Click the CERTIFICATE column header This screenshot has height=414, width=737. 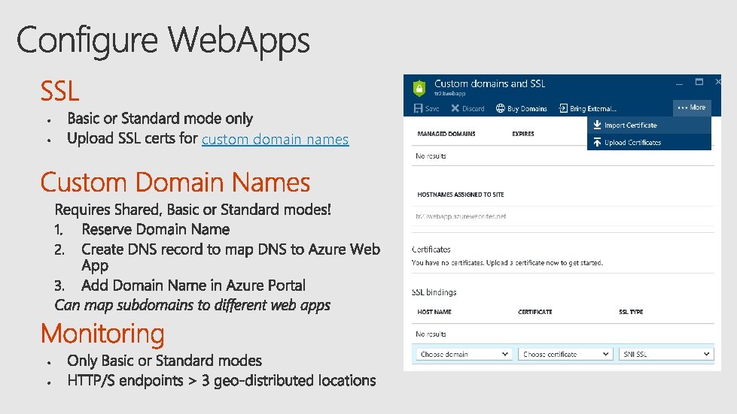pyautogui.click(x=535, y=312)
